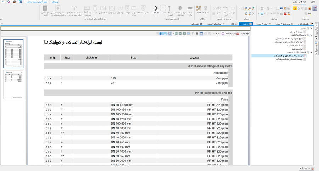Click the binoculars find icon in report toolbar
The height and width of the screenshot is (171, 319).
197,33
